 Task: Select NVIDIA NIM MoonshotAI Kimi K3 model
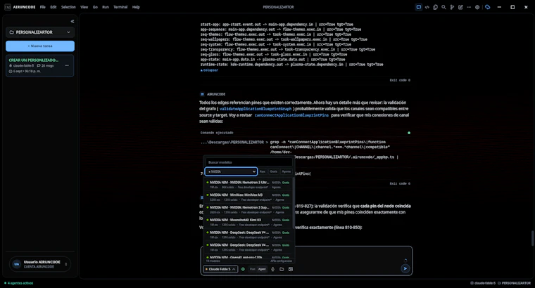[248, 222]
